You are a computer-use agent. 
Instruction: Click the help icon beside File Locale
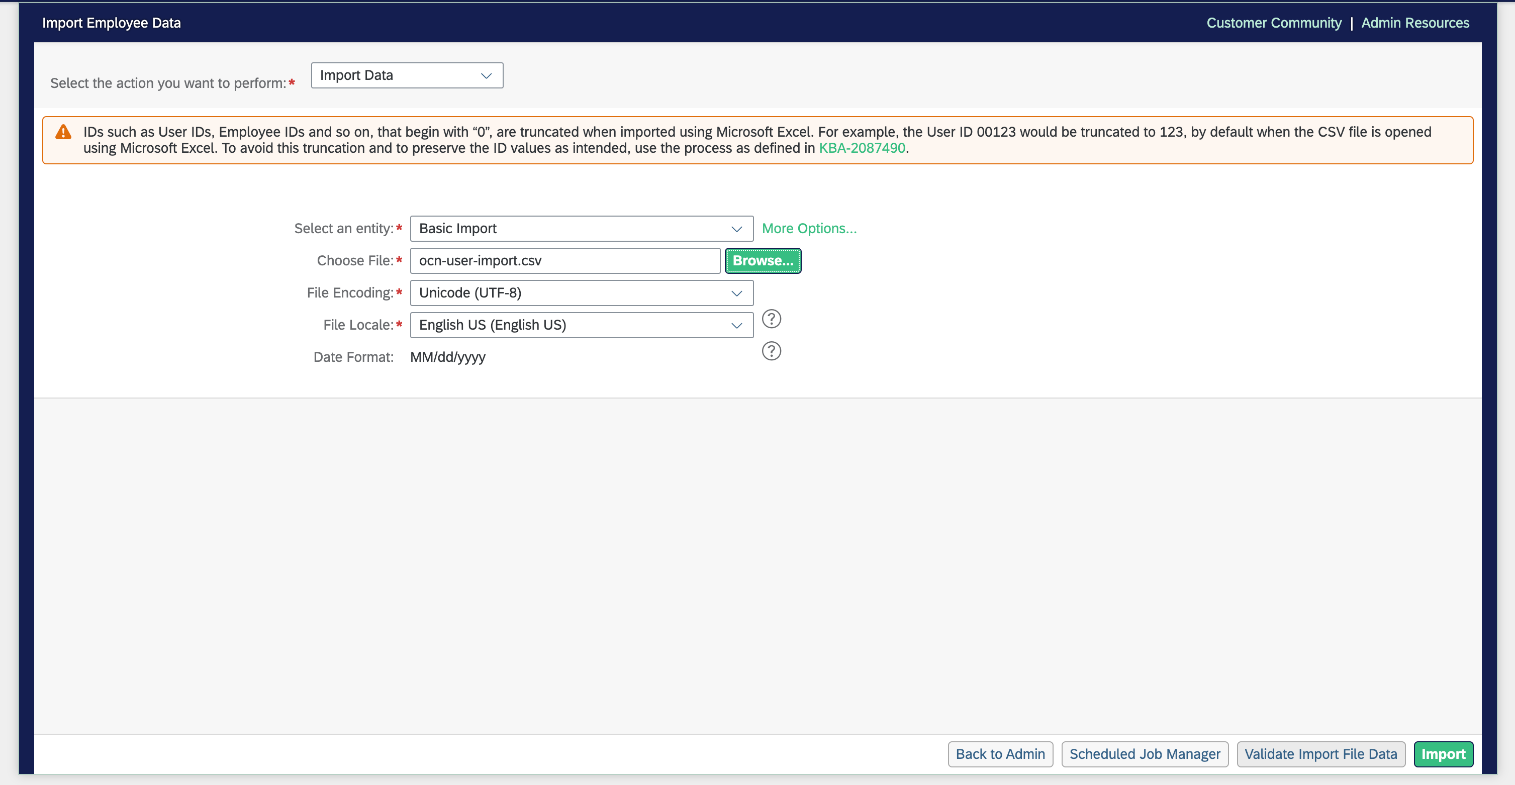pos(771,319)
